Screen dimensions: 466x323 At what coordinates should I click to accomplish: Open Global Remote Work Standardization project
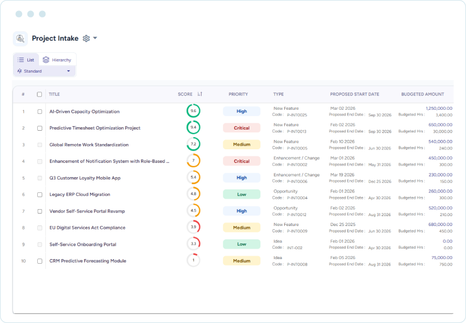click(89, 145)
